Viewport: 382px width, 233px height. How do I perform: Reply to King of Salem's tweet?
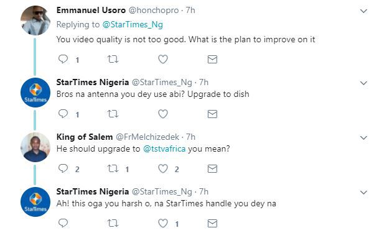point(63,168)
